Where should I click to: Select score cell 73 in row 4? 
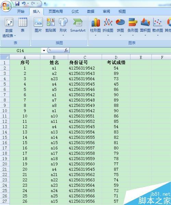116,79
